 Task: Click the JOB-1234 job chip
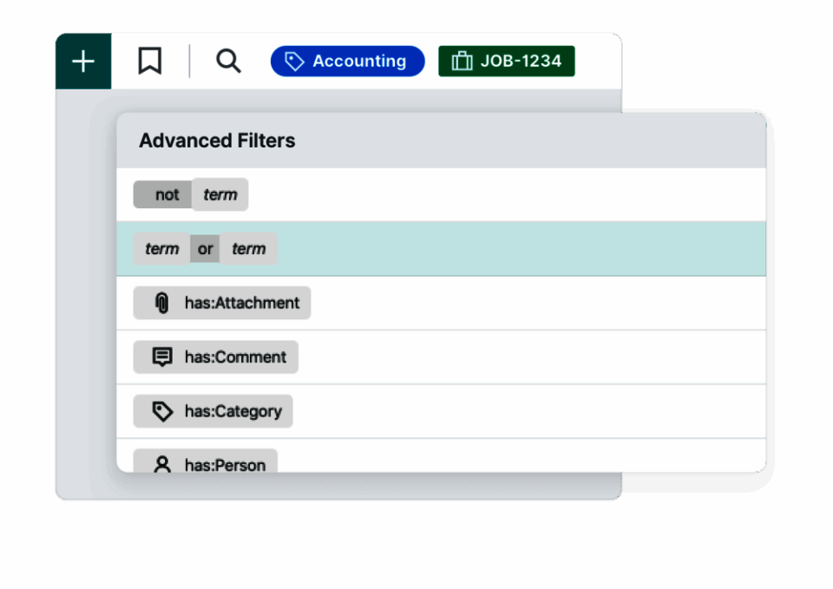pos(507,61)
